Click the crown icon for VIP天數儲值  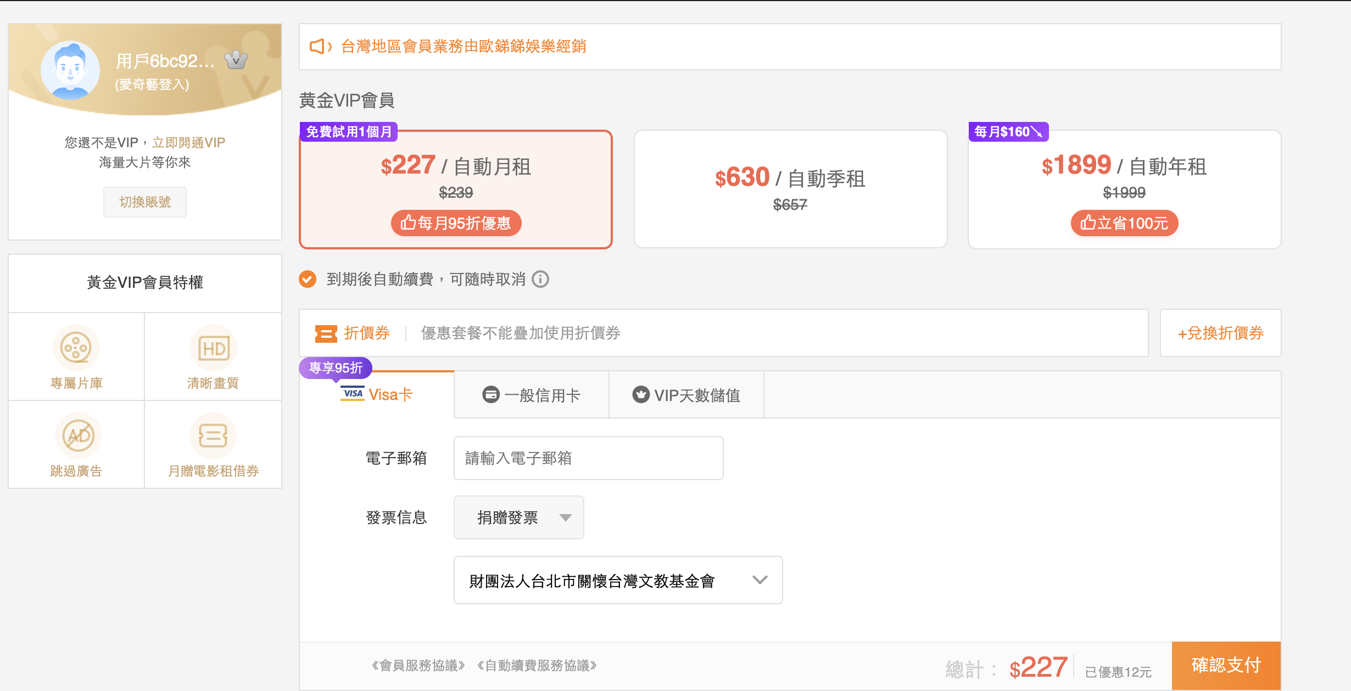(x=641, y=394)
